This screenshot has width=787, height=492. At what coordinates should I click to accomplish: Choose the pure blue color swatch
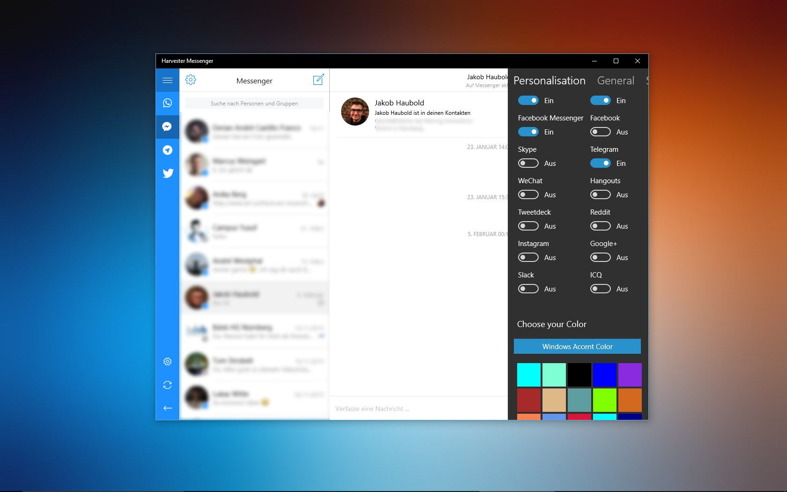(605, 375)
